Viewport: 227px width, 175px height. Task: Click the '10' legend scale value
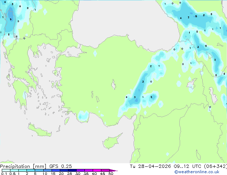pos(45,174)
